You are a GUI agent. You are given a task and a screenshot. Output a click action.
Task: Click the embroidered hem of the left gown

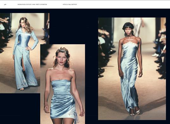(x=27, y=84)
